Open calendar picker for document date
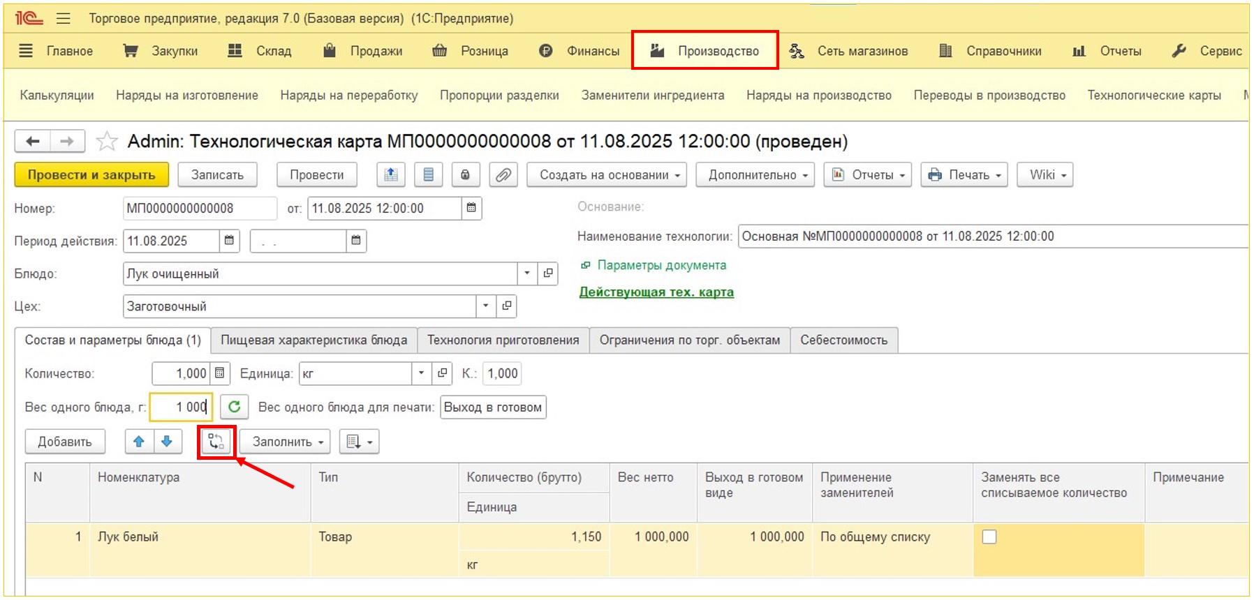This screenshot has width=1254, height=600. (471, 208)
